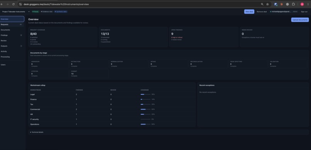The height and width of the screenshot is (150, 311).
Task: Click the New deal button
Action: click(249, 12)
